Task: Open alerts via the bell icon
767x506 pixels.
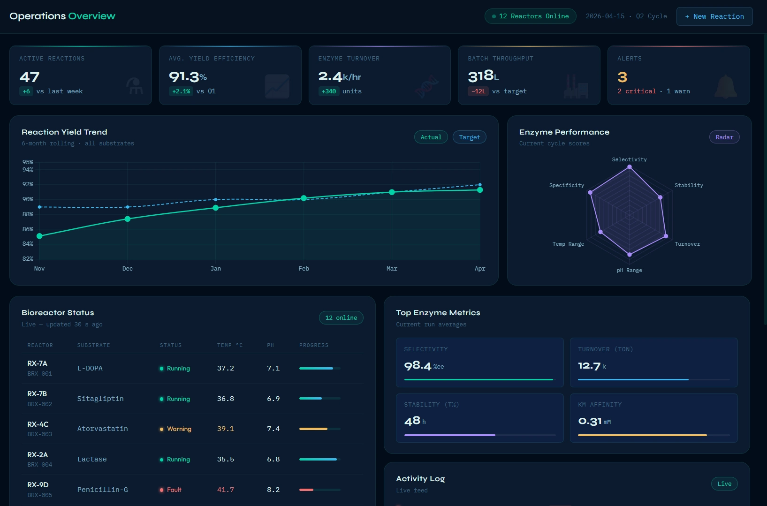Action: pyautogui.click(x=725, y=86)
